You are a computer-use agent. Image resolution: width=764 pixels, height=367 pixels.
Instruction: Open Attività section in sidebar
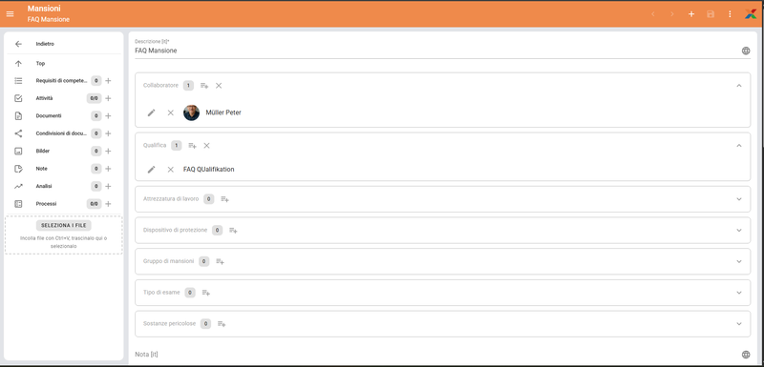(44, 98)
